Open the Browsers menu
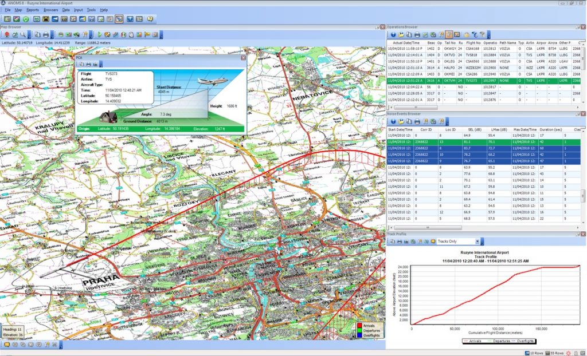This screenshot has height=356, width=587. coord(51,10)
